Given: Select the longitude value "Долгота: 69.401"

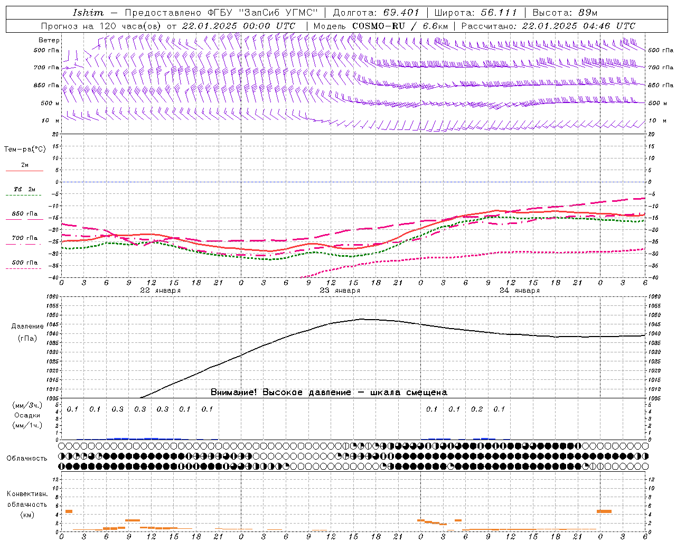Looking at the screenshot, I should pos(376,13).
